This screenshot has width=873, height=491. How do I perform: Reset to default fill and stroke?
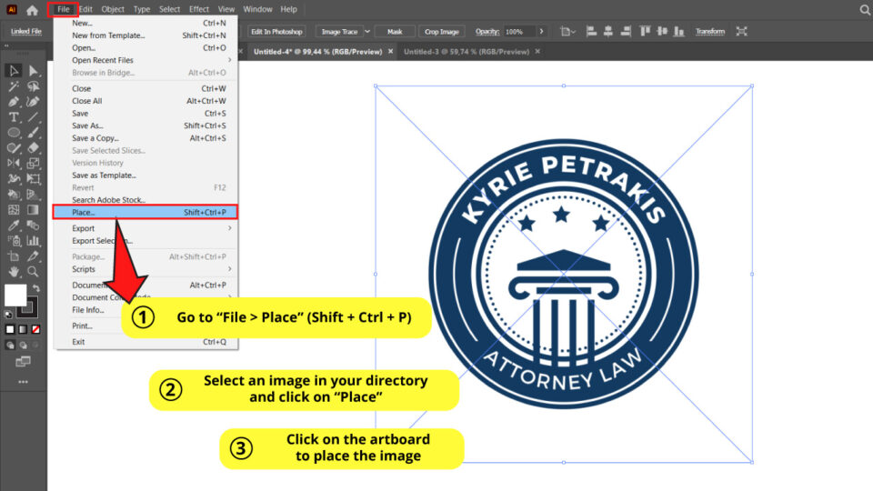point(8,315)
